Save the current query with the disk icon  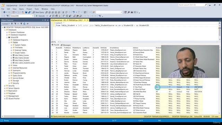click(x=26, y=12)
